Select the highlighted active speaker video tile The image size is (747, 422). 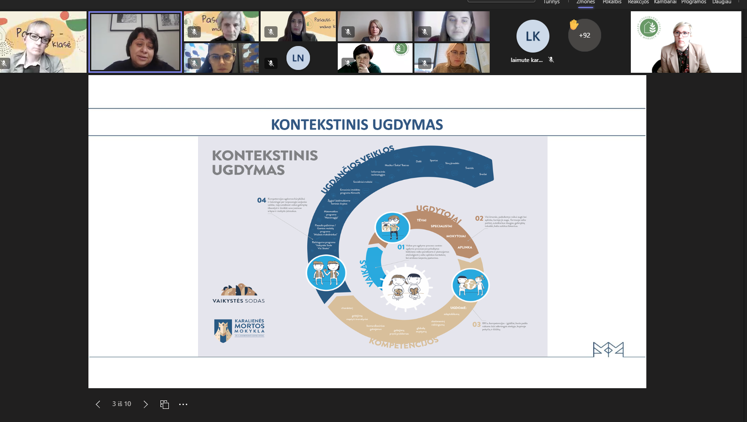(135, 42)
